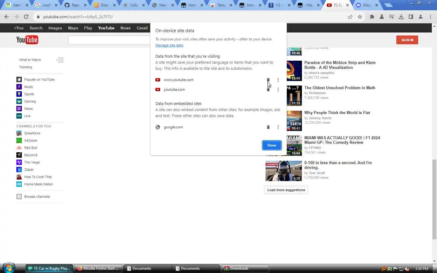Delete www.youtube.com site data with trash icon

[268, 80]
